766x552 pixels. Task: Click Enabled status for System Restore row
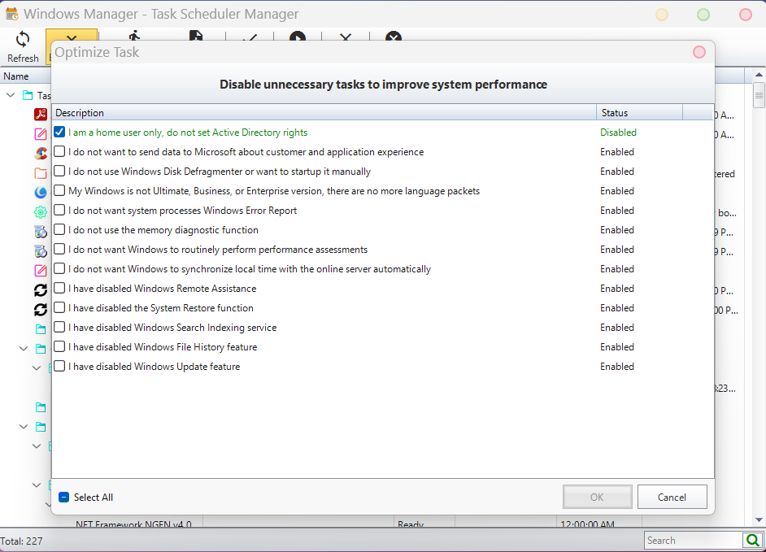click(617, 308)
